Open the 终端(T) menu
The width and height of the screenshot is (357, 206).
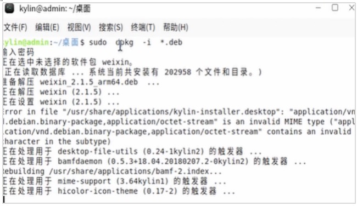pos(143,27)
